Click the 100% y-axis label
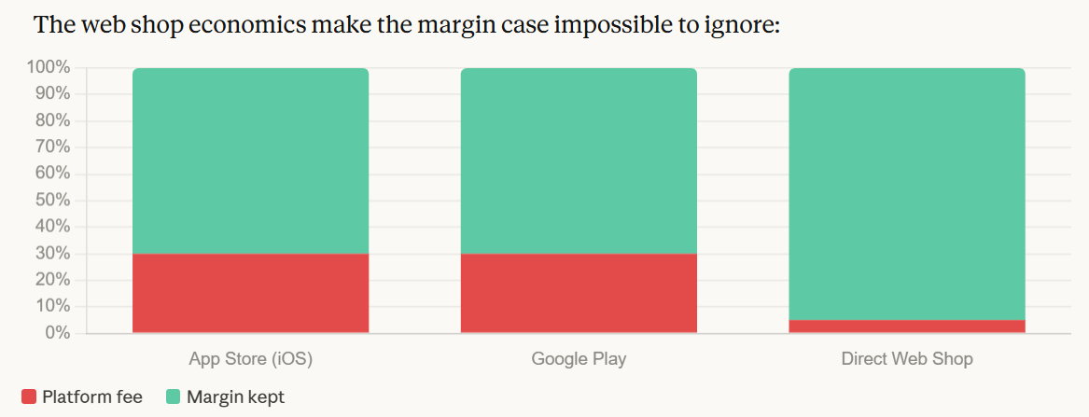The image size is (1089, 417). [49, 67]
